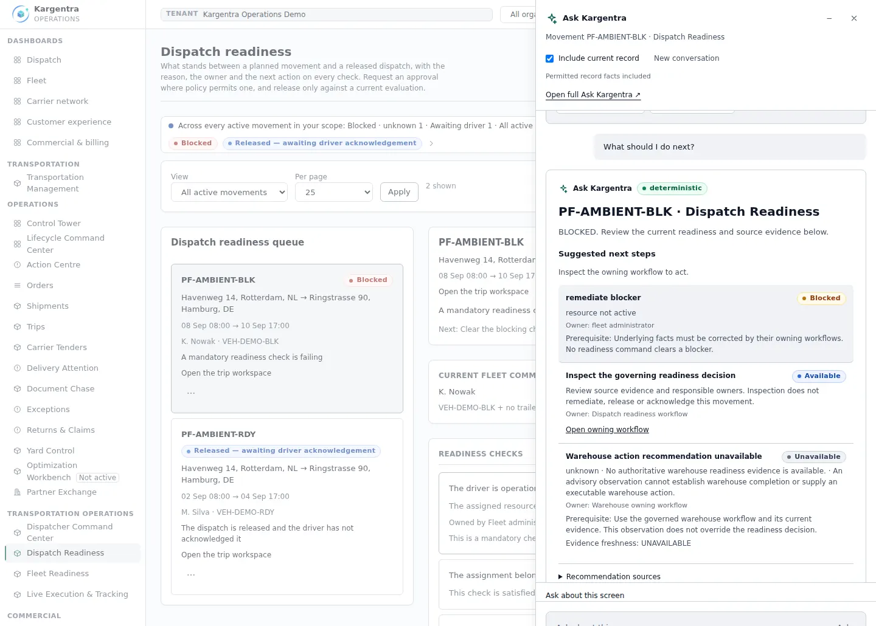The height and width of the screenshot is (626, 876).
Task: Click the Partner Exchange icon
Action: click(17, 492)
